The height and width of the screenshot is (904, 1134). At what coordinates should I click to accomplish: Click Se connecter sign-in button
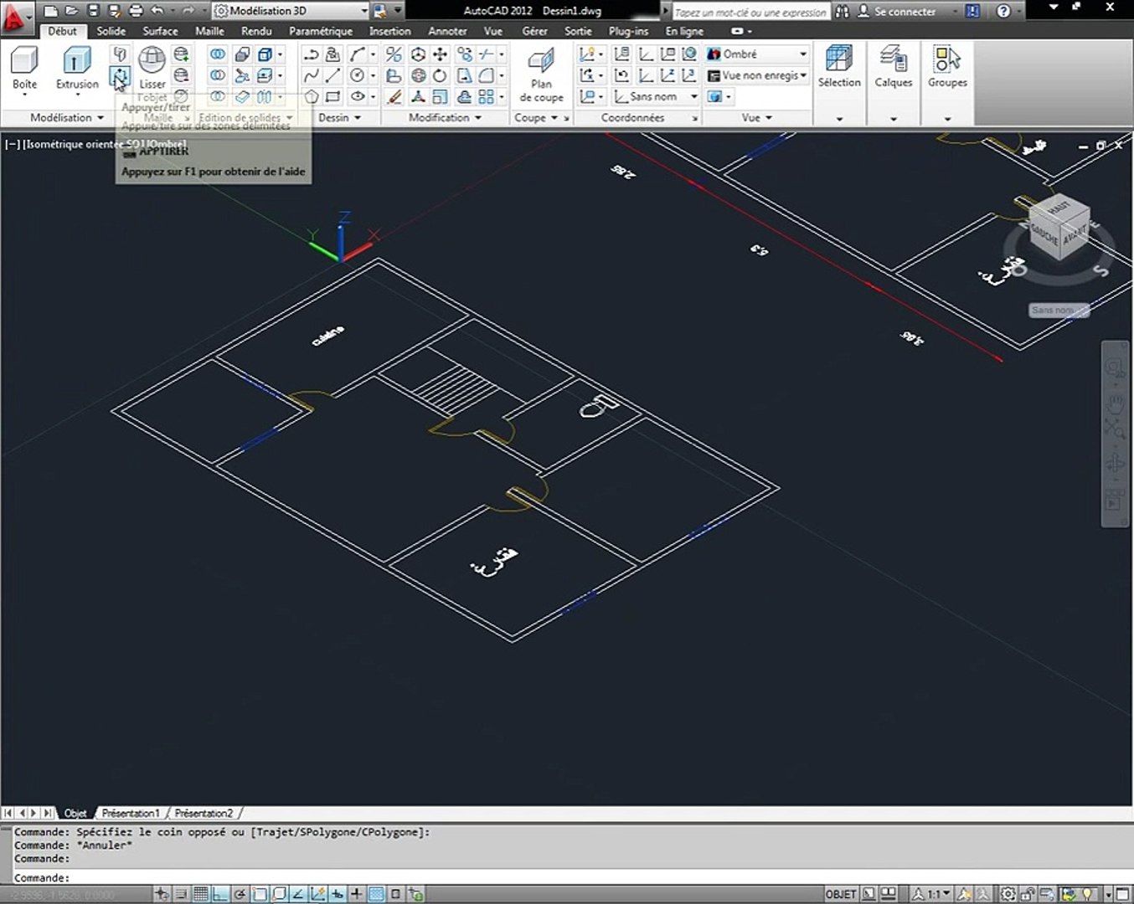[905, 12]
